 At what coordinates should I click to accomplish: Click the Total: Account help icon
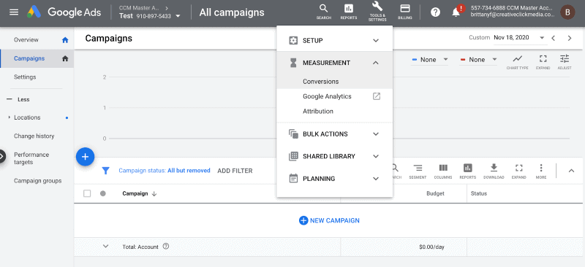(166, 247)
